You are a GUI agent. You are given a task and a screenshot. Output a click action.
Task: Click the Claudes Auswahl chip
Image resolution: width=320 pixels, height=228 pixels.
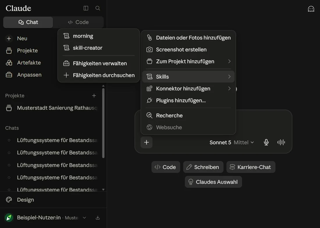point(214,182)
